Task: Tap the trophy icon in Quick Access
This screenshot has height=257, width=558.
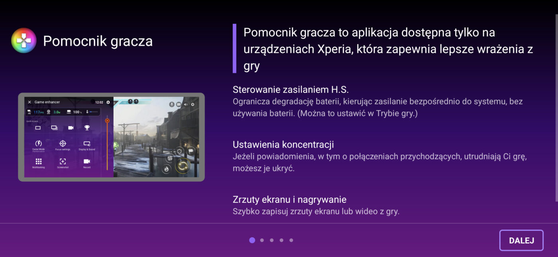Action: click(87, 128)
